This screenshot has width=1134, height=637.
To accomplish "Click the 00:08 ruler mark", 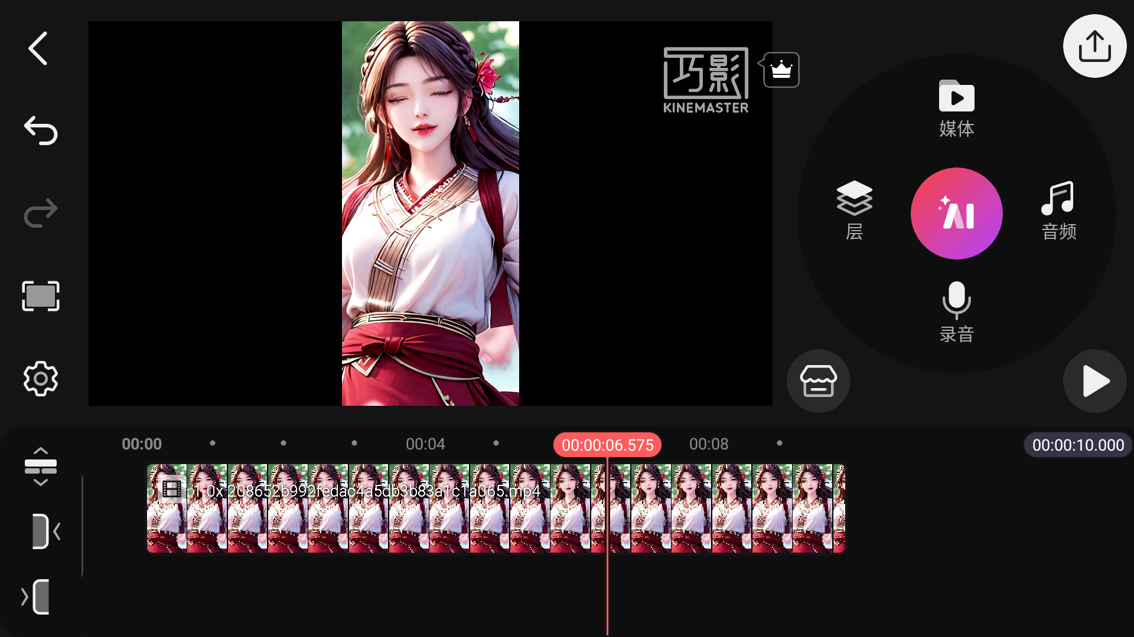I will click(709, 444).
